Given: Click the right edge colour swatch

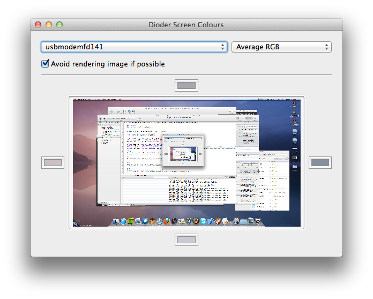Looking at the screenshot, I should (x=320, y=162).
